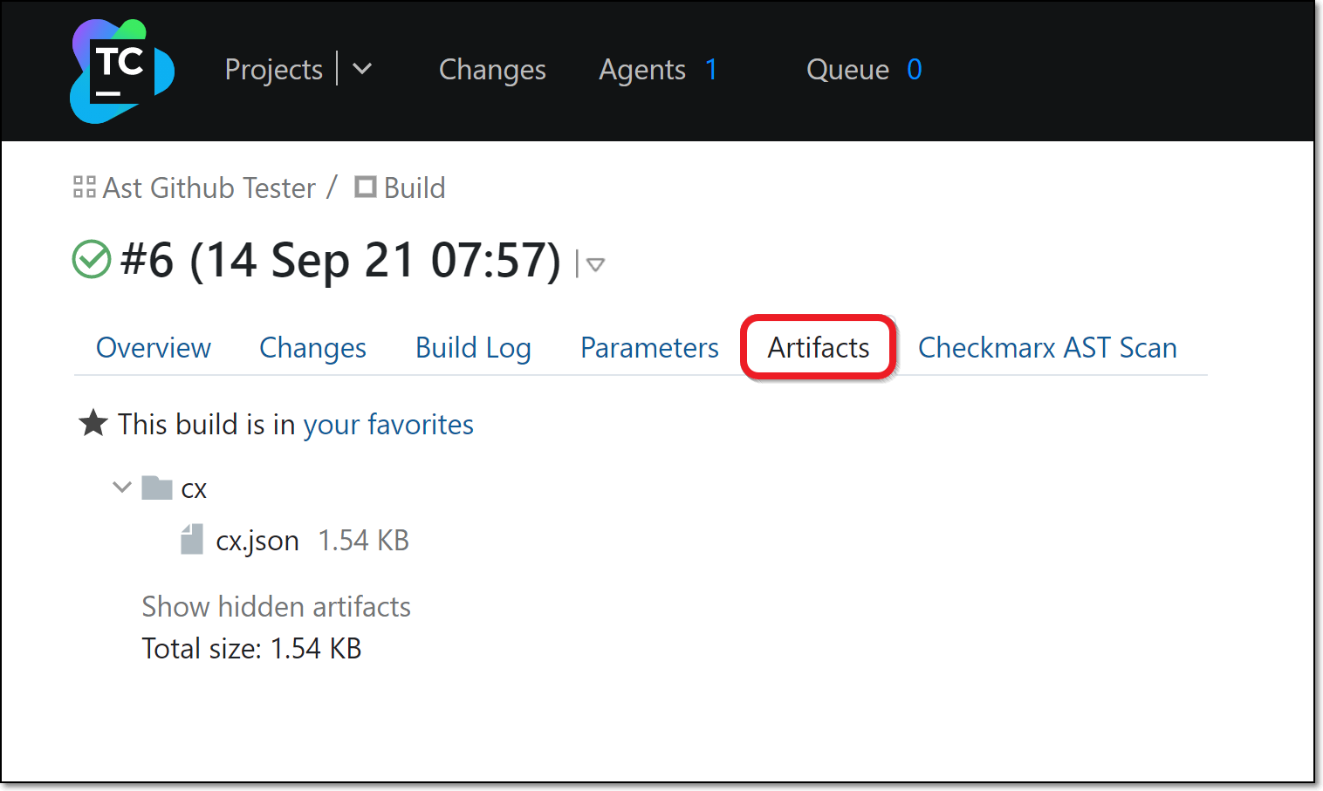
Task: Toggle the favorite star icon
Action: [93, 424]
